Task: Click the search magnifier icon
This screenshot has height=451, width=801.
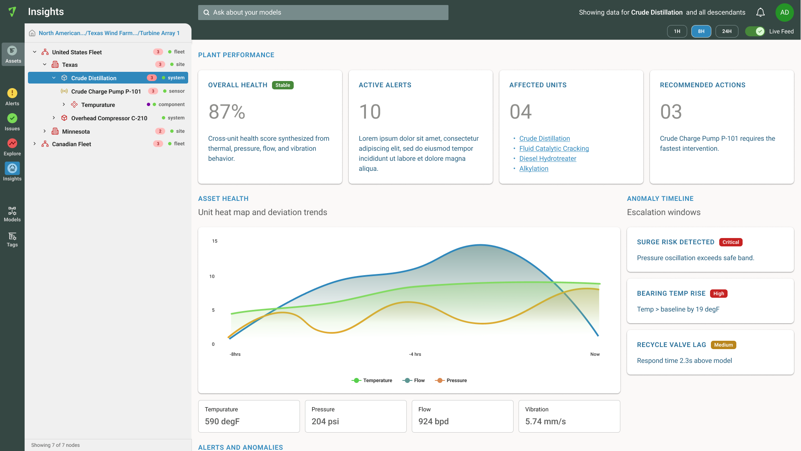Action: (x=206, y=13)
